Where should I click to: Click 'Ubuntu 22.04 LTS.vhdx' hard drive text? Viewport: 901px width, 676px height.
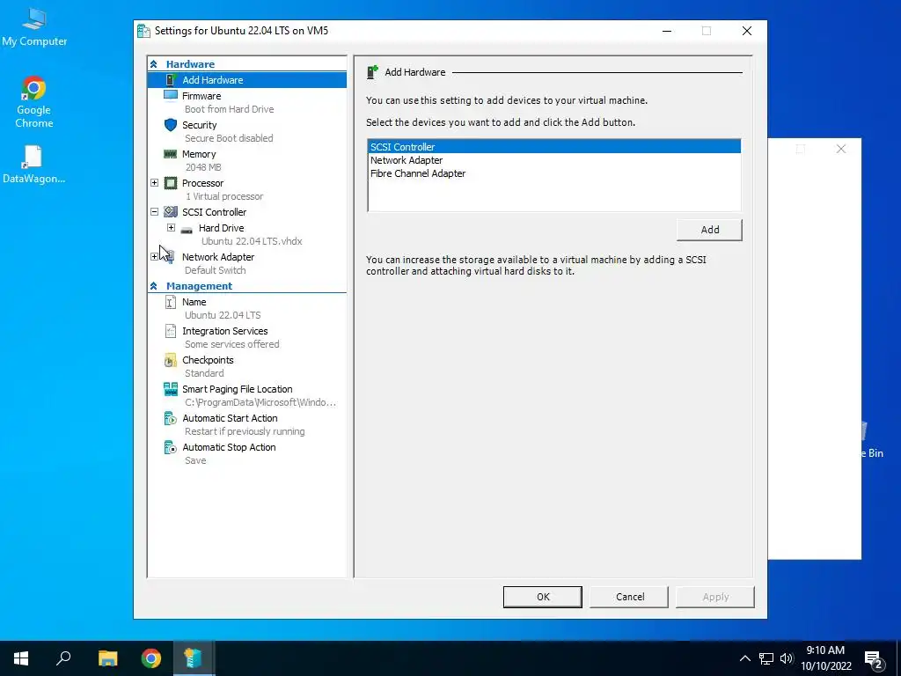click(252, 241)
